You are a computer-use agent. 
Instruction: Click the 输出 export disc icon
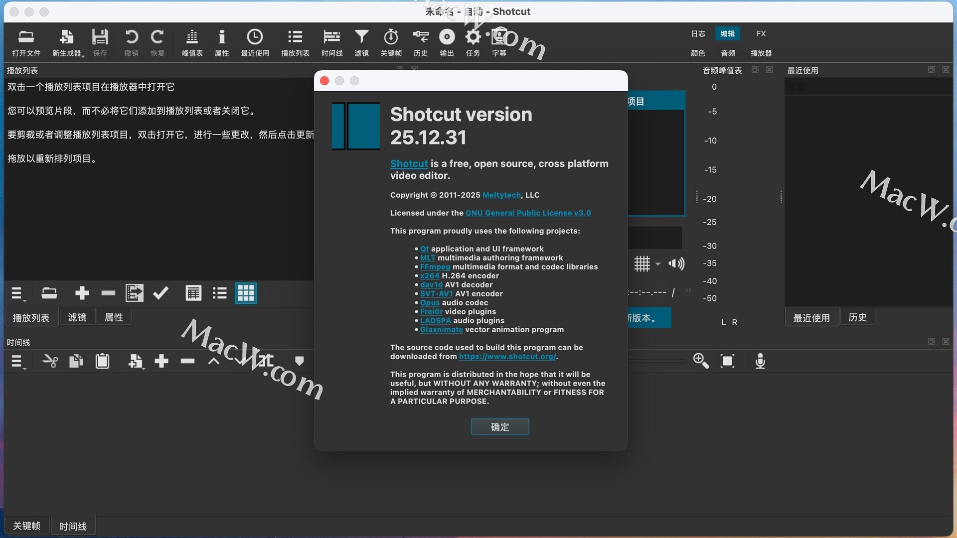(x=447, y=37)
